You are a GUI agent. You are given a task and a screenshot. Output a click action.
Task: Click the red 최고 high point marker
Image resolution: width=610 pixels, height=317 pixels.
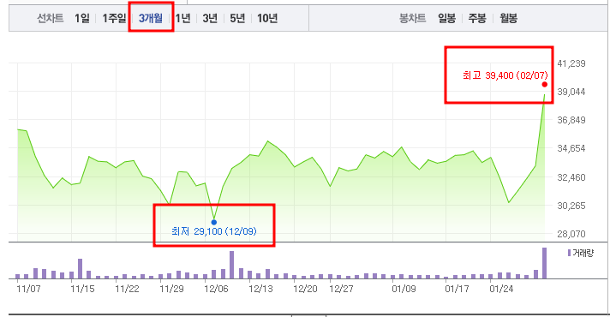(545, 85)
